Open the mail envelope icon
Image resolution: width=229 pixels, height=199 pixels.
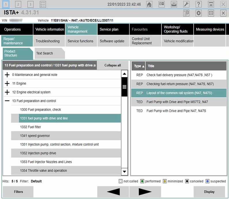[211, 13]
